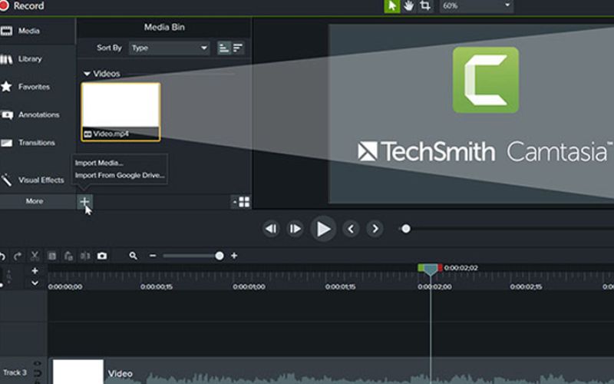Click the green in-point selection handle
614x384 pixels.
[421, 267]
